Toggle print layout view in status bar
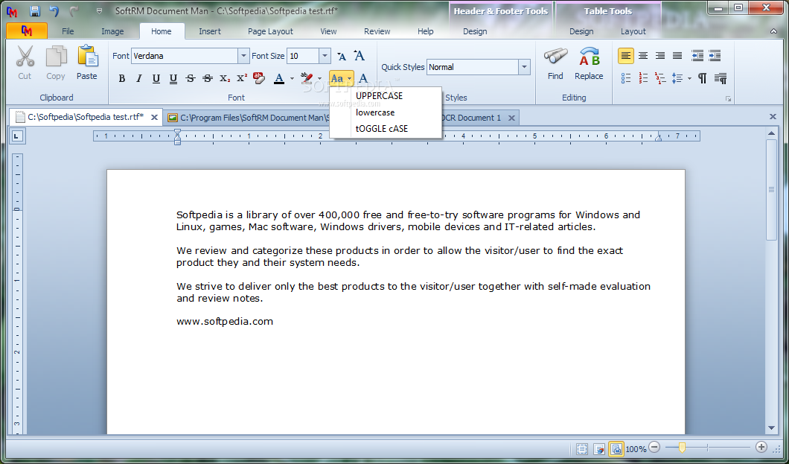789x464 pixels. pyautogui.click(x=616, y=448)
